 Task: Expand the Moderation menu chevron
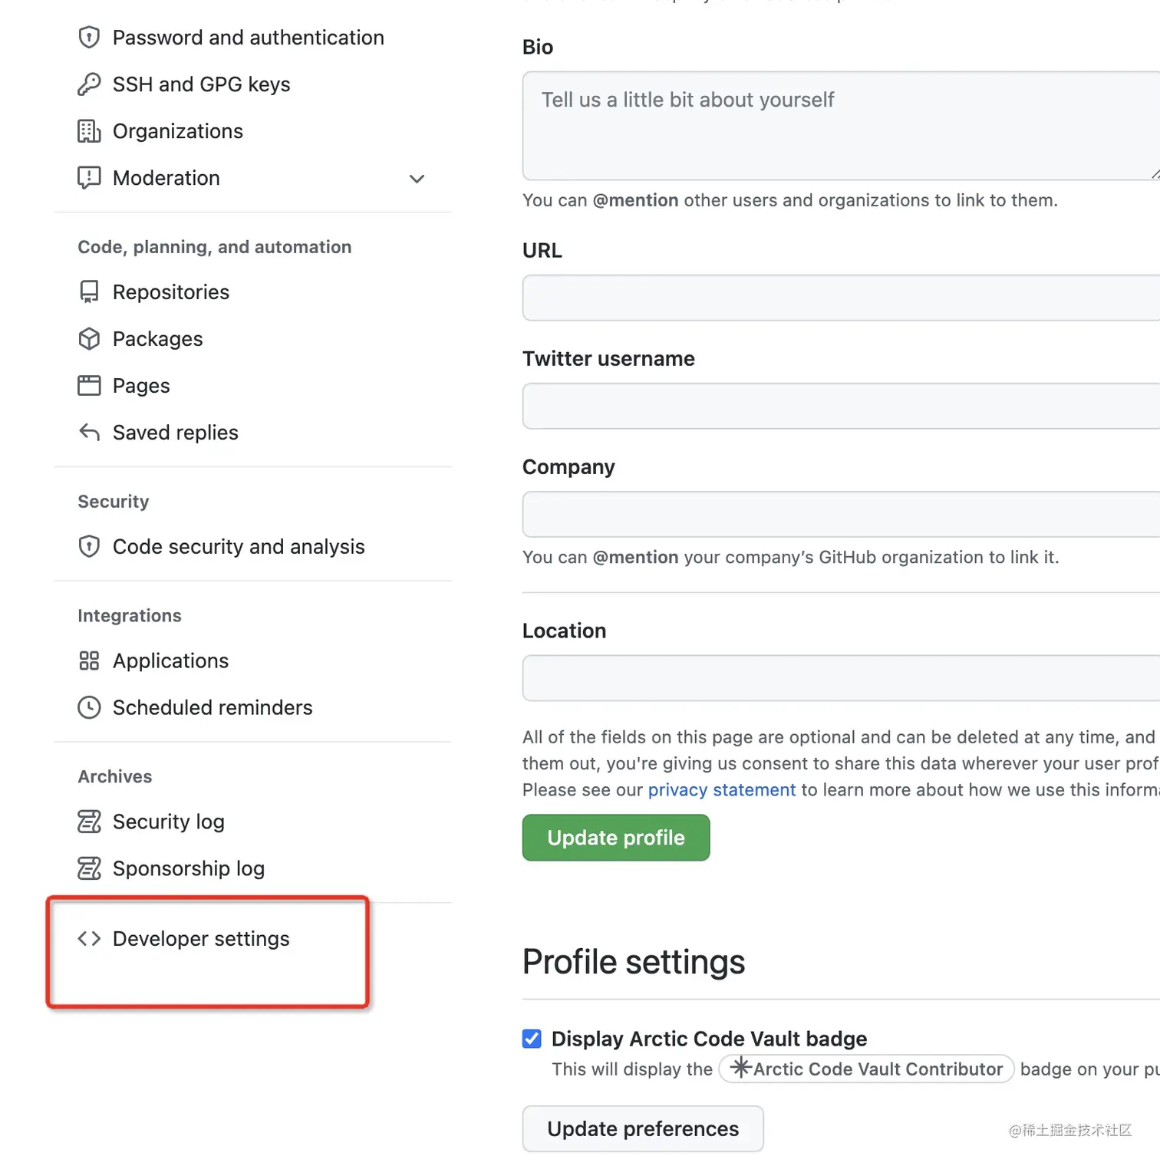click(x=417, y=180)
